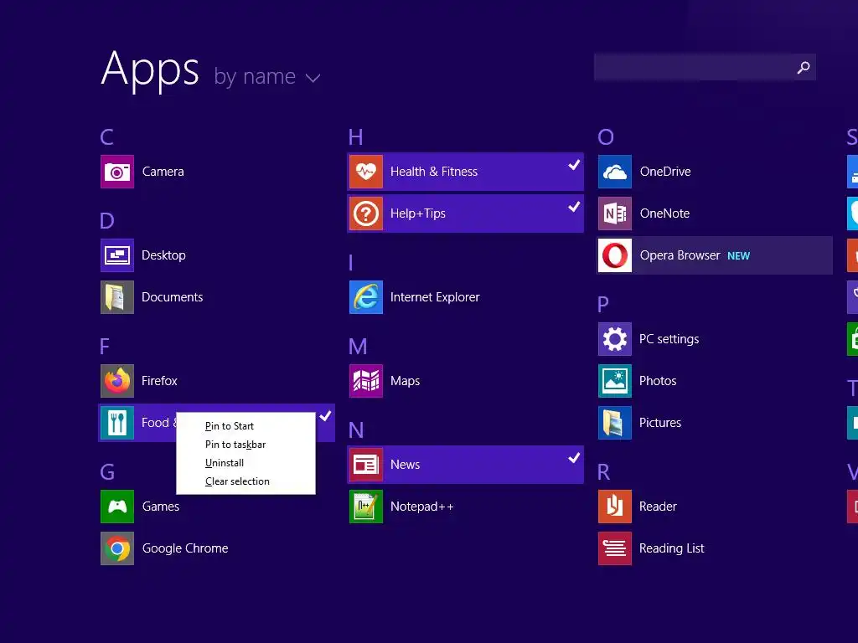Click the G group letter header
Viewport: 858px width, 643px height.
pyautogui.click(x=107, y=472)
